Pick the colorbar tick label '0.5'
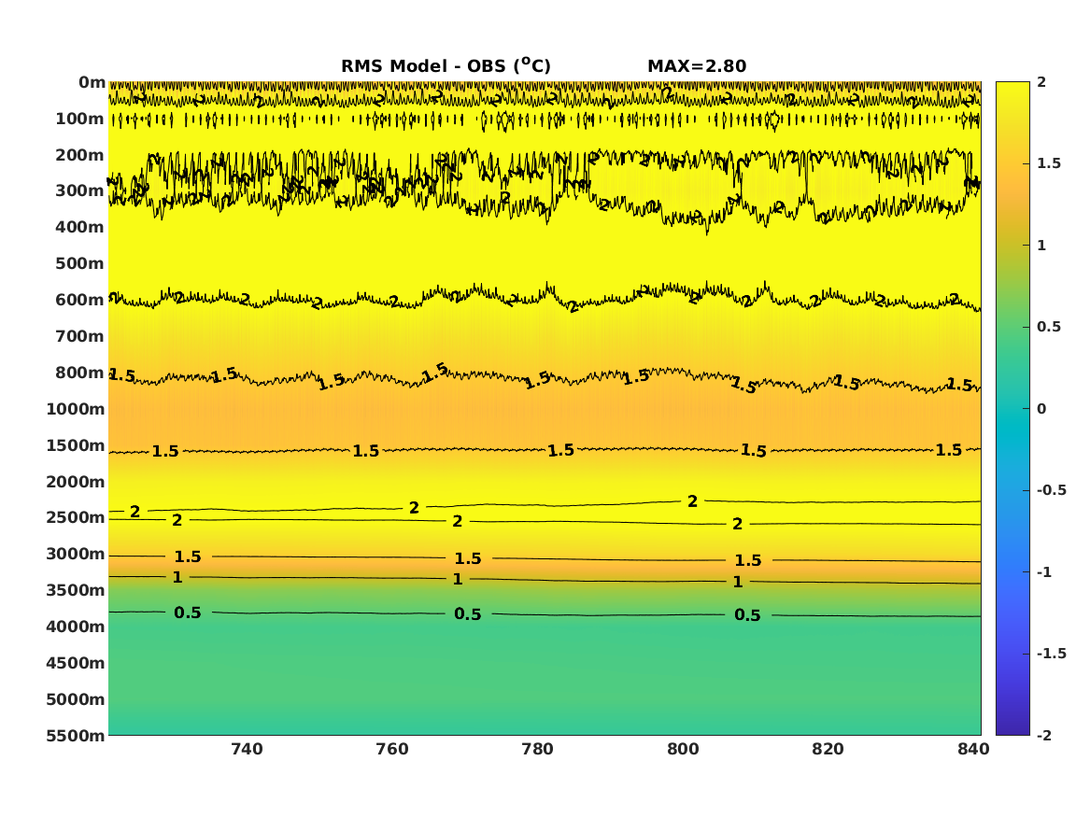Screen dimensions: 1090x817 1049,327
